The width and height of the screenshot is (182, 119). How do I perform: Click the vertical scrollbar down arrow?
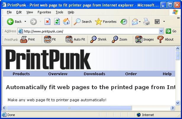click(178, 103)
